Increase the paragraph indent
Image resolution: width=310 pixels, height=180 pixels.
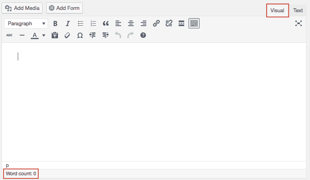click(105, 35)
